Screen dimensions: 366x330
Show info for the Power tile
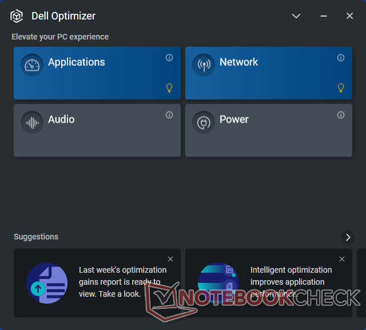341,115
